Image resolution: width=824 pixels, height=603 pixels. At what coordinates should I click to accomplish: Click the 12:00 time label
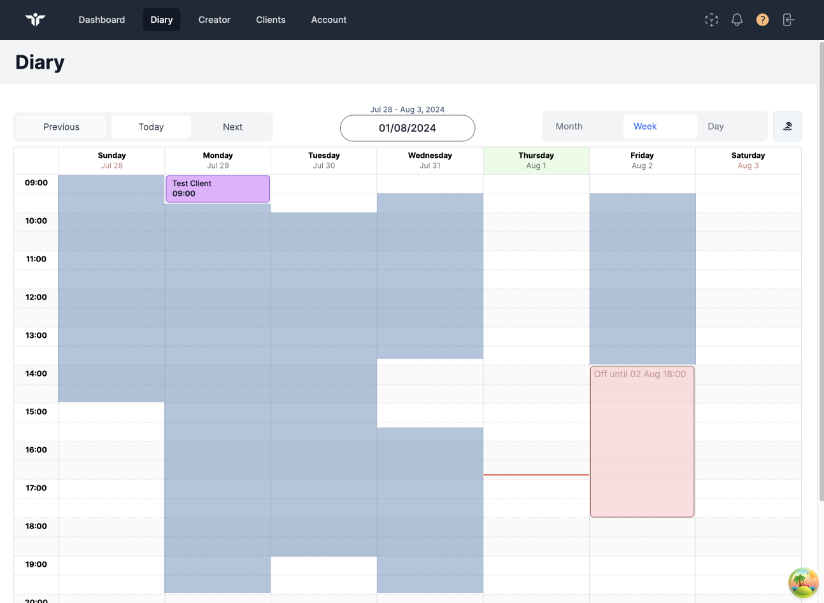(x=36, y=297)
